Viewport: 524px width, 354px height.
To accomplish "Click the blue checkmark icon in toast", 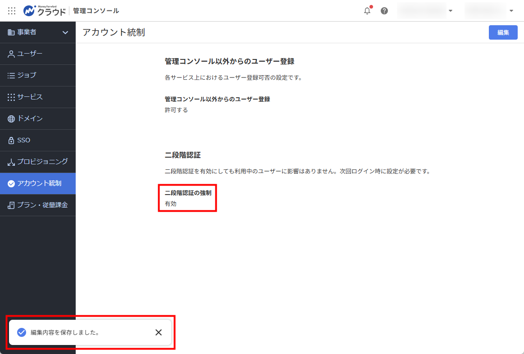I will click(22, 332).
